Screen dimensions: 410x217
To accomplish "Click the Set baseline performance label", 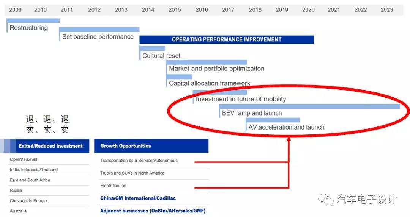I will [x=98, y=37].
